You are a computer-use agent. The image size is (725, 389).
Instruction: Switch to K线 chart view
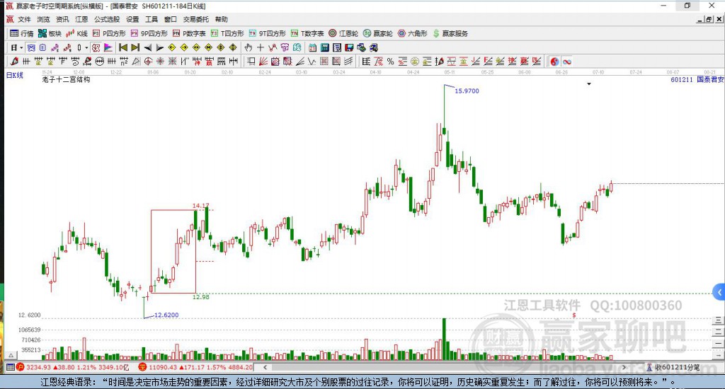pos(76,33)
